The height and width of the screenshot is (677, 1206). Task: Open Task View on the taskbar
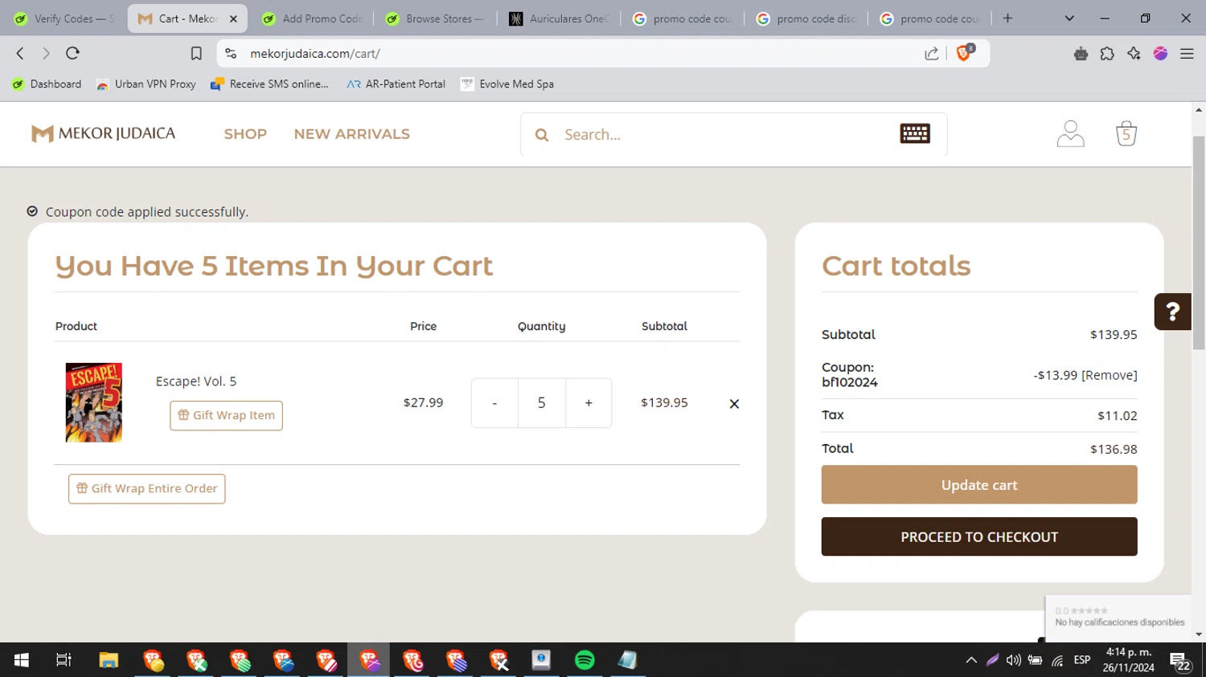[x=64, y=660]
